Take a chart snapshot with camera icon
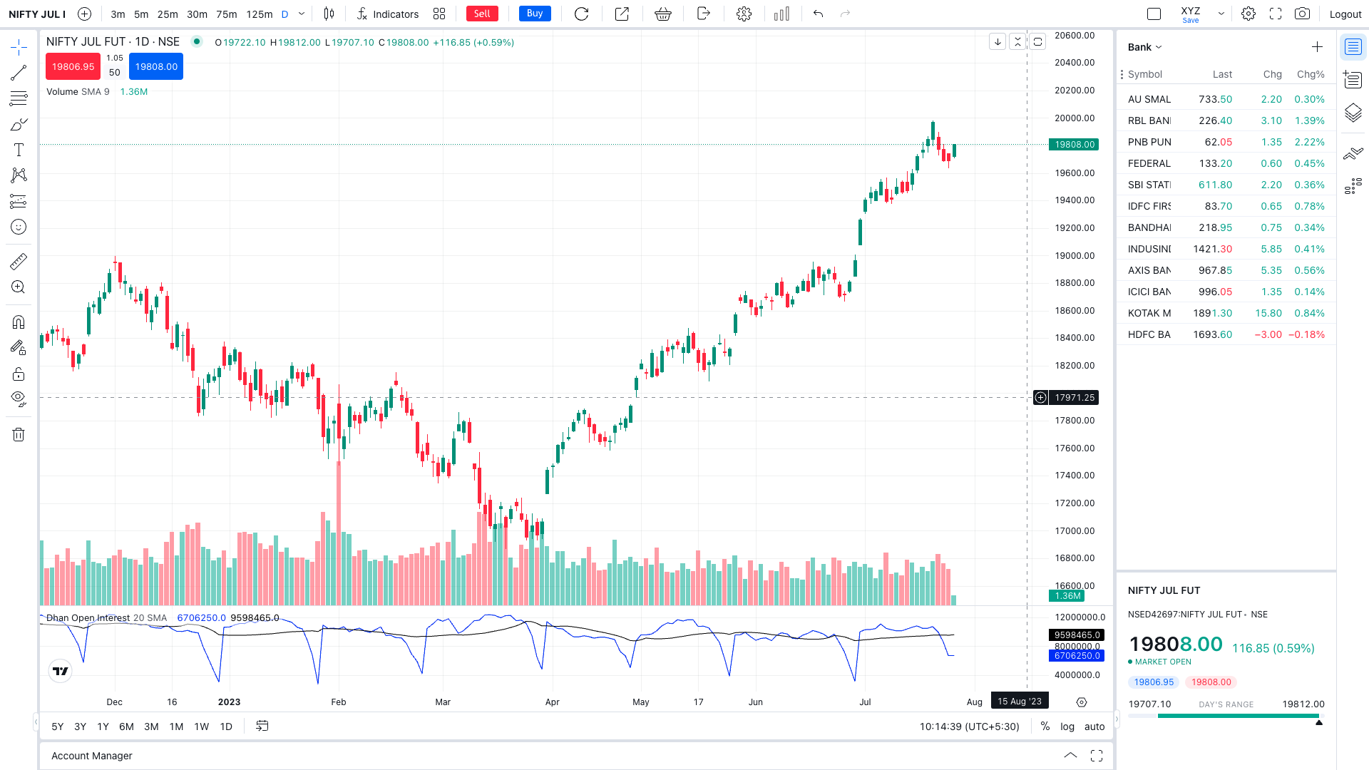Screen dimensions: 1369x770 tap(1302, 14)
